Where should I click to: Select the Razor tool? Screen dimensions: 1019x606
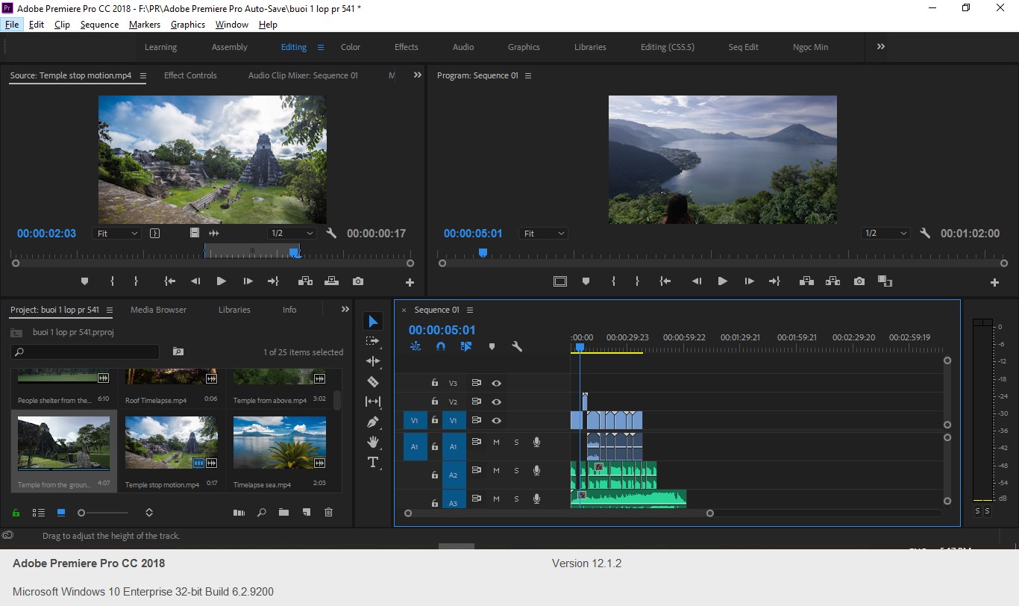click(x=373, y=381)
